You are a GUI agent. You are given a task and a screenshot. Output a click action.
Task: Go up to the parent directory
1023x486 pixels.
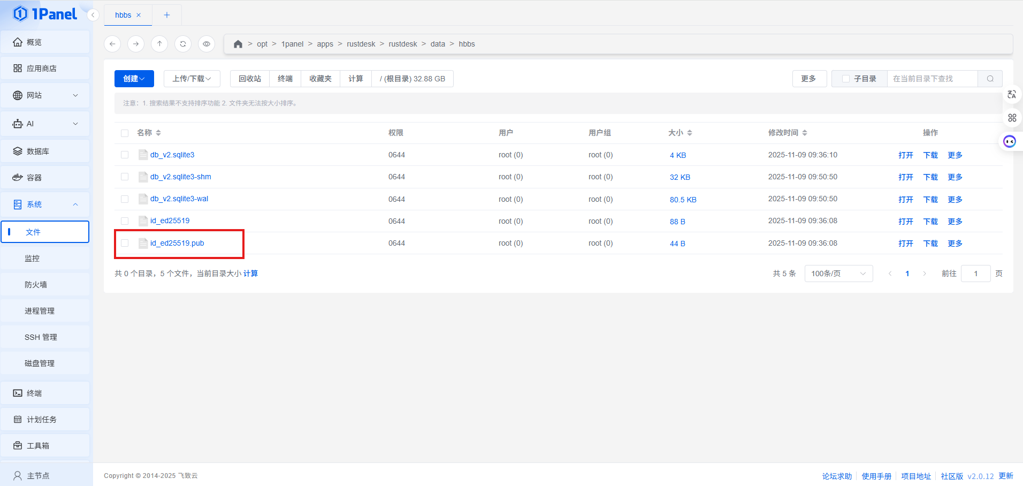[x=159, y=44]
